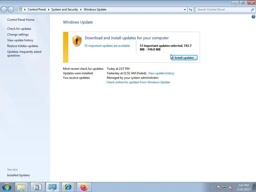Launch Internet Explorer from taskbar
This screenshot has height=192, width=256.
tap(68, 187)
